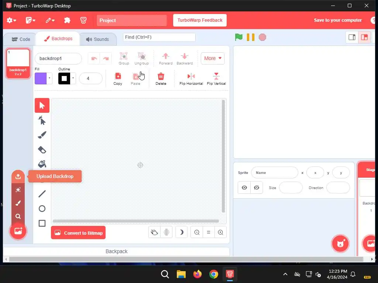Viewport: 378px width, 283px height.
Task: Reset paint canvas zoom
Action: click(209, 232)
